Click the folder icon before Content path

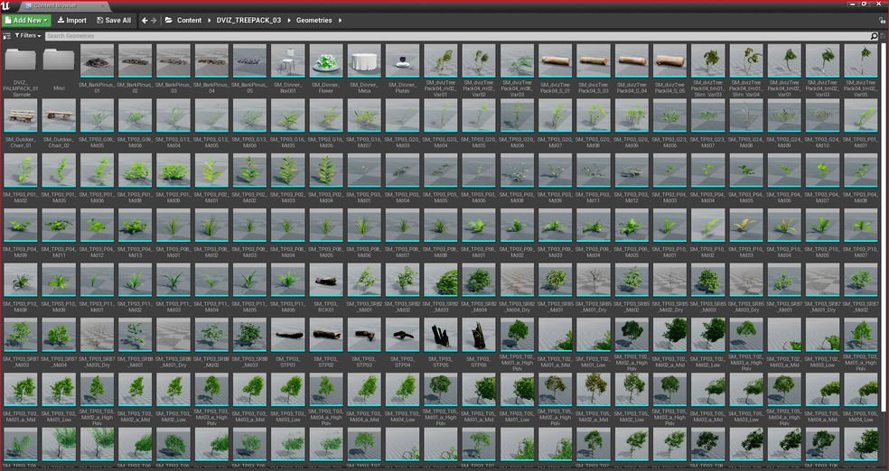point(169,21)
